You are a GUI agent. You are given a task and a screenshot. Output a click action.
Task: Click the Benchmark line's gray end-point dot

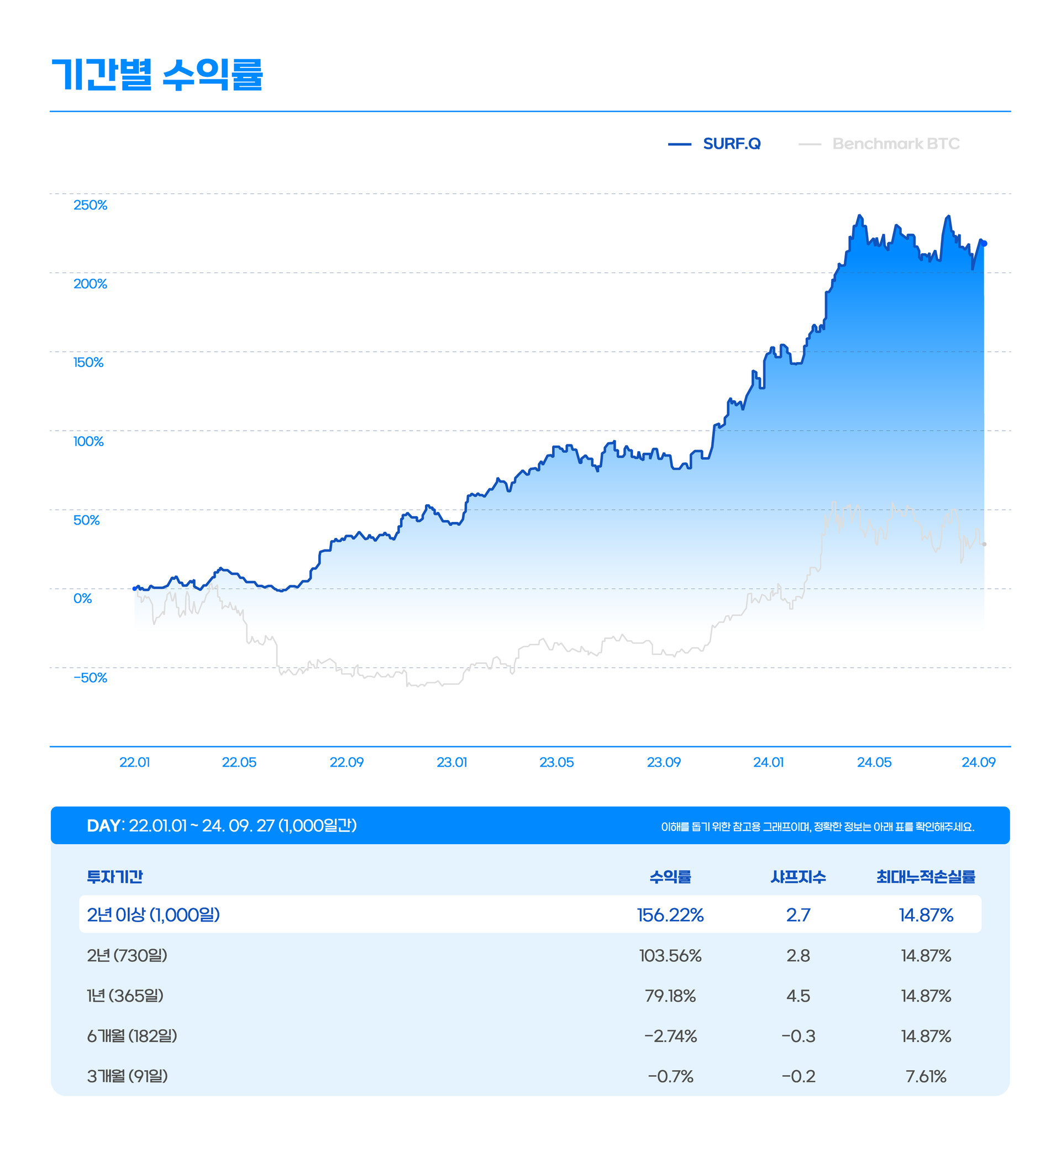984,544
